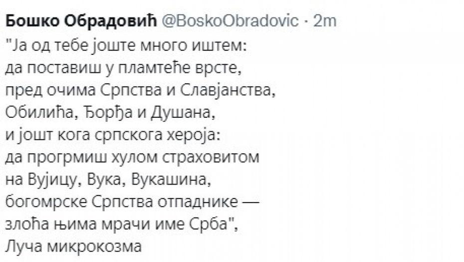Open Бошко Обрадовић profile name link

(80, 22)
